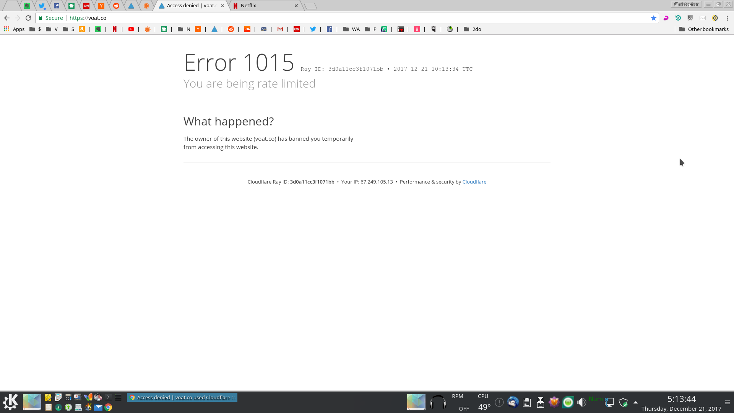Open the Chrome three-dot menu
Viewport: 734px width, 413px height.
pyautogui.click(x=727, y=18)
